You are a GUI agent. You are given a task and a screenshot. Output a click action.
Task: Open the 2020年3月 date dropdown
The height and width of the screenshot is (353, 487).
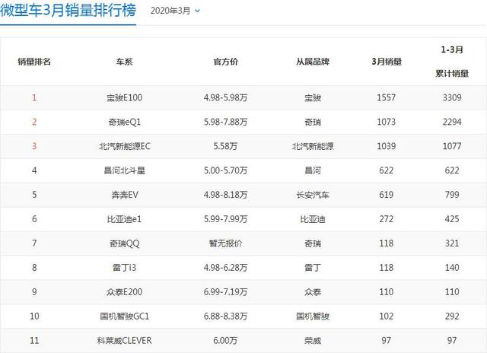pos(176,11)
